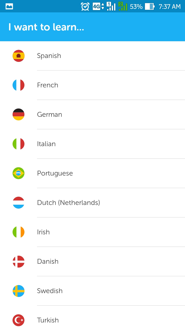Tap the Brazil flag icon
Screen dimensions: 185x330
pos(18,173)
